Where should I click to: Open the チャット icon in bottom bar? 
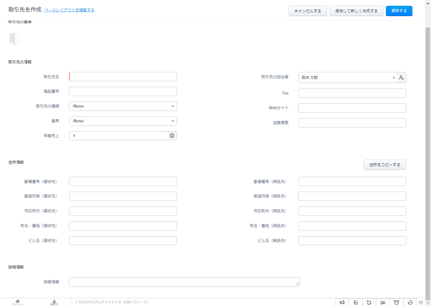coord(18,302)
